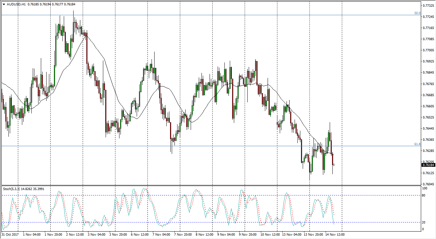Click the AUDUSD,H1 chart title text

[16, 4]
